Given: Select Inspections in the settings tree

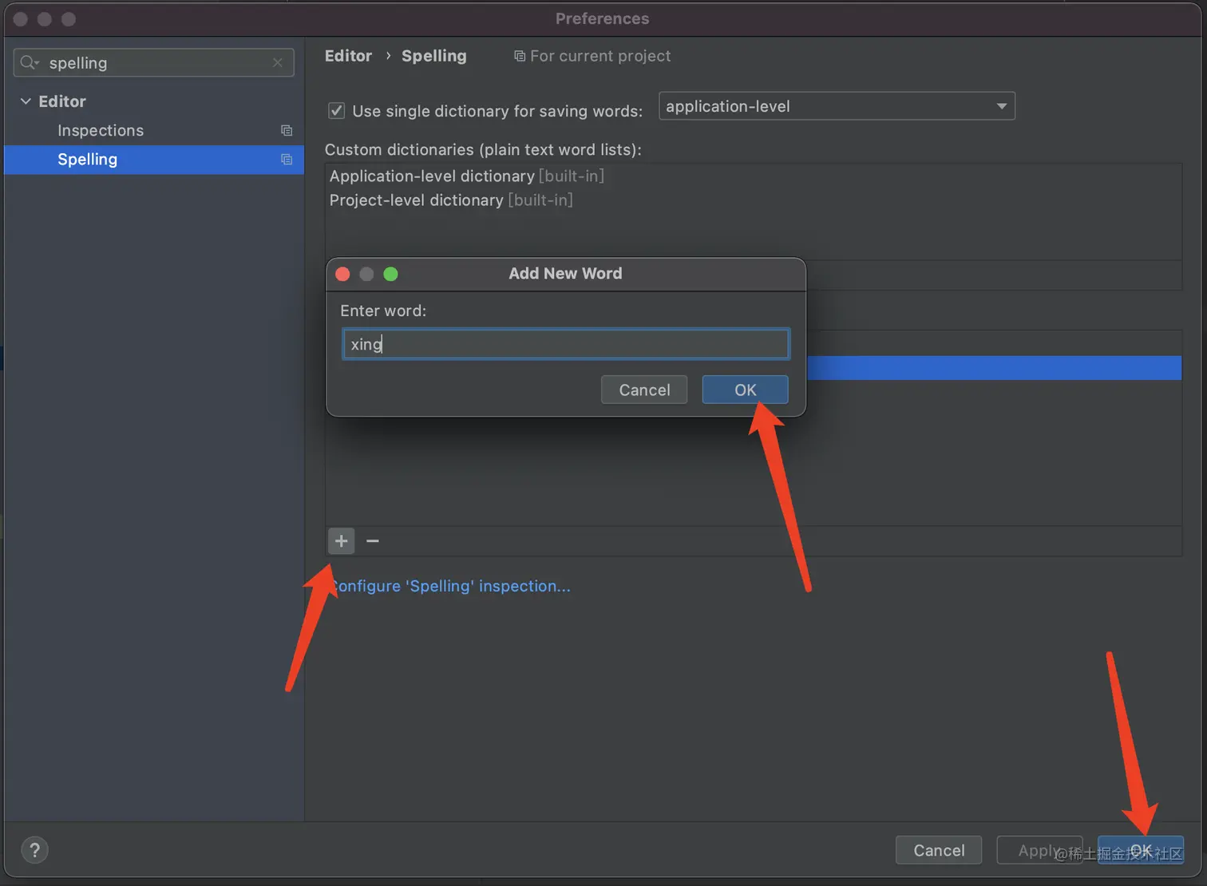Looking at the screenshot, I should (x=101, y=130).
